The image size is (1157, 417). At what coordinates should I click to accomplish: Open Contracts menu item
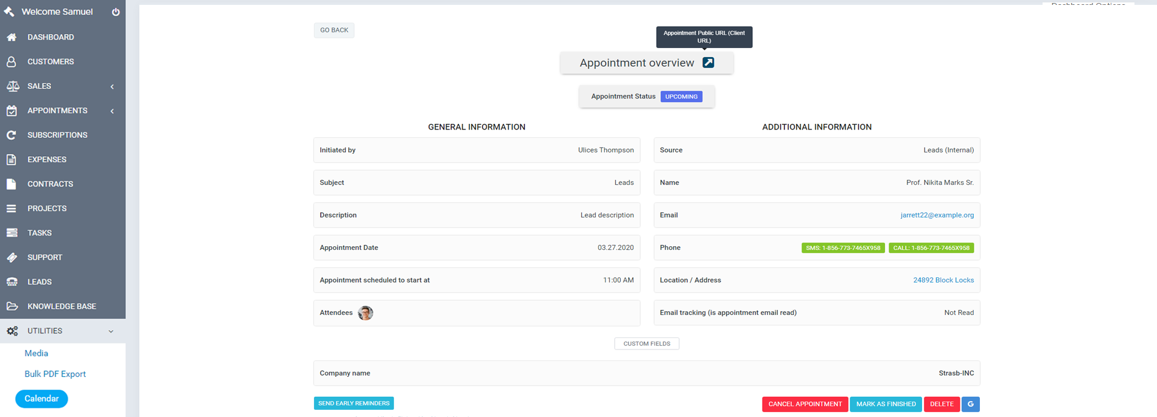[x=50, y=184]
